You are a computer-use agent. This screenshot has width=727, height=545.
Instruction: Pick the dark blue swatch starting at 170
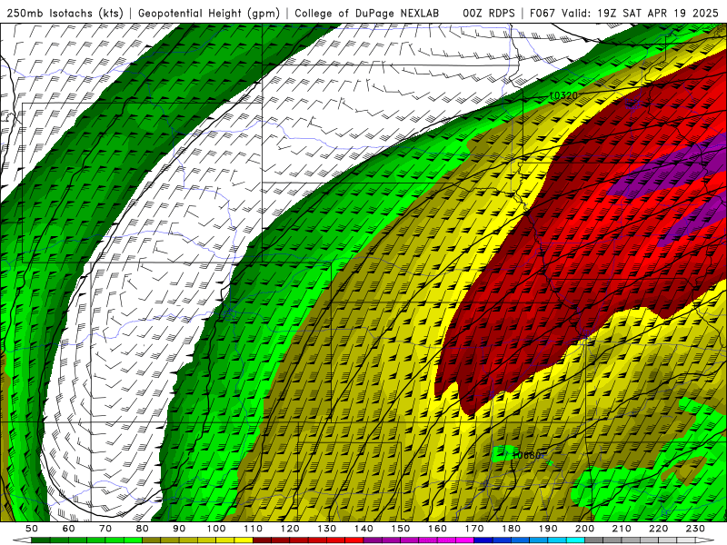tap(483, 540)
